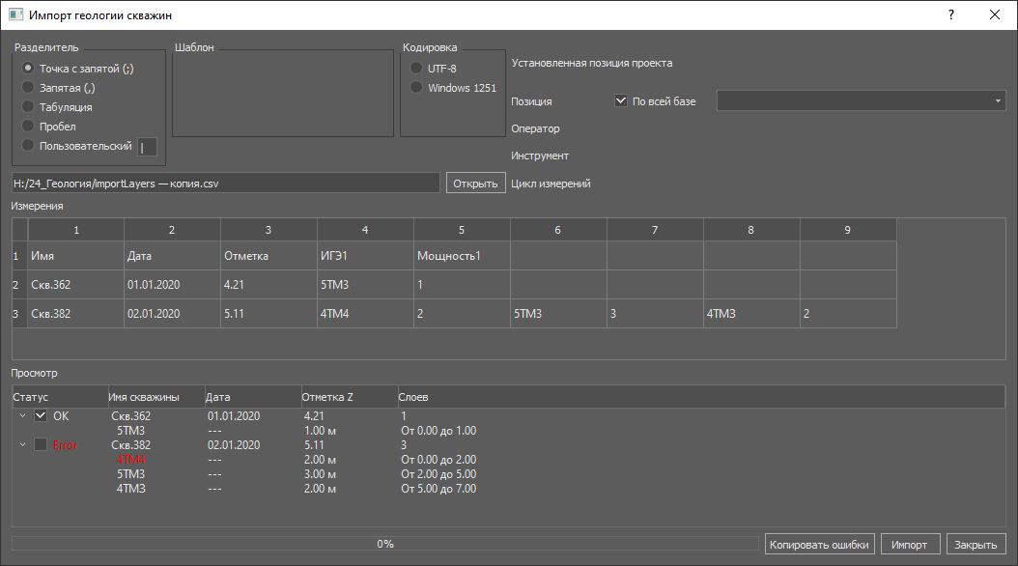Open the Позиция dropdown list
This screenshot has width=1018, height=566.
997,101
